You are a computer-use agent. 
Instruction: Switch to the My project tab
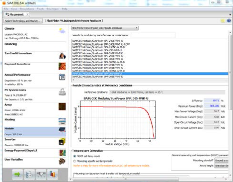(17, 15)
